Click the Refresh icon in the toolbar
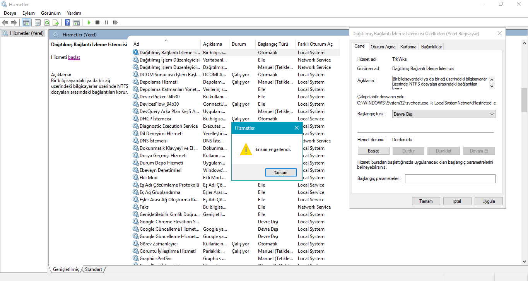 46,23
